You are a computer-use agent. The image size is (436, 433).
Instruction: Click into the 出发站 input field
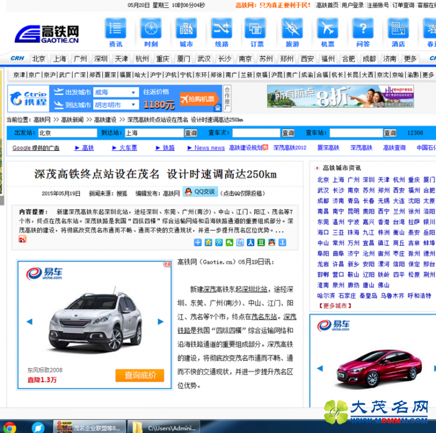pyautogui.click(x=68, y=133)
